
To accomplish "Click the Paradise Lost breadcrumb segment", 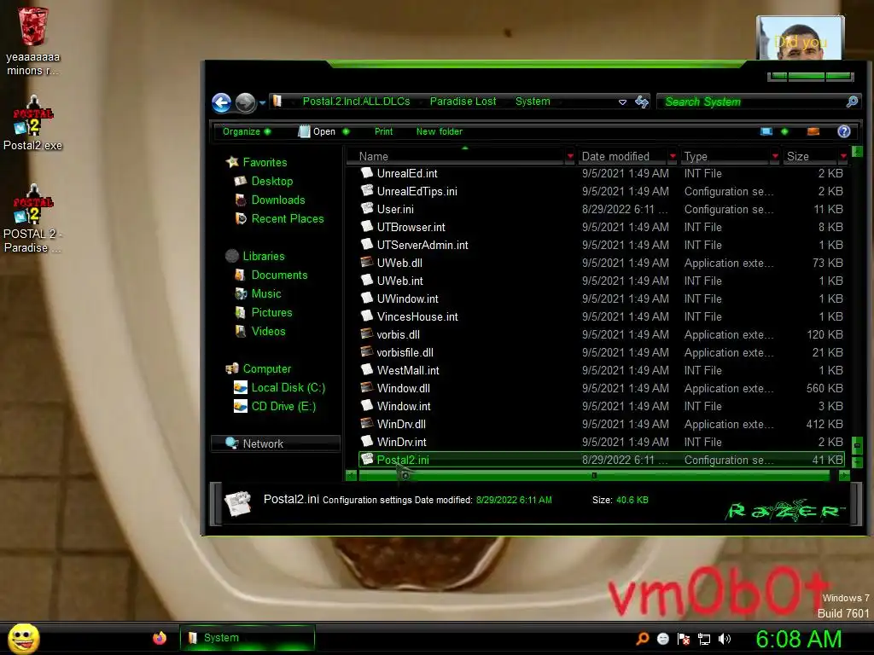I will pos(463,101).
